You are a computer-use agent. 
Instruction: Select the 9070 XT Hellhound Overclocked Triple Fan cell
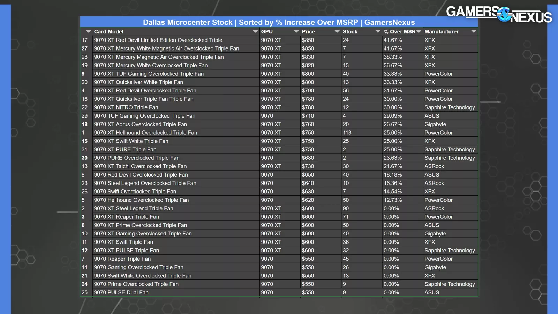click(145, 133)
